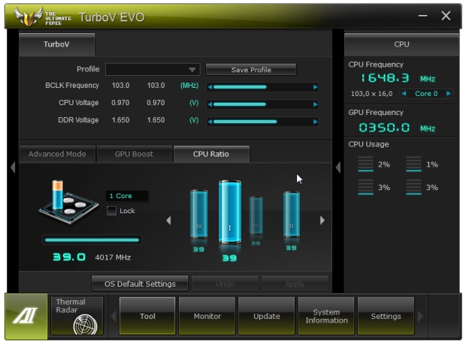Decrease BCLK Frequency with left arrow
The image size is (466, 346).
(210, 87)
